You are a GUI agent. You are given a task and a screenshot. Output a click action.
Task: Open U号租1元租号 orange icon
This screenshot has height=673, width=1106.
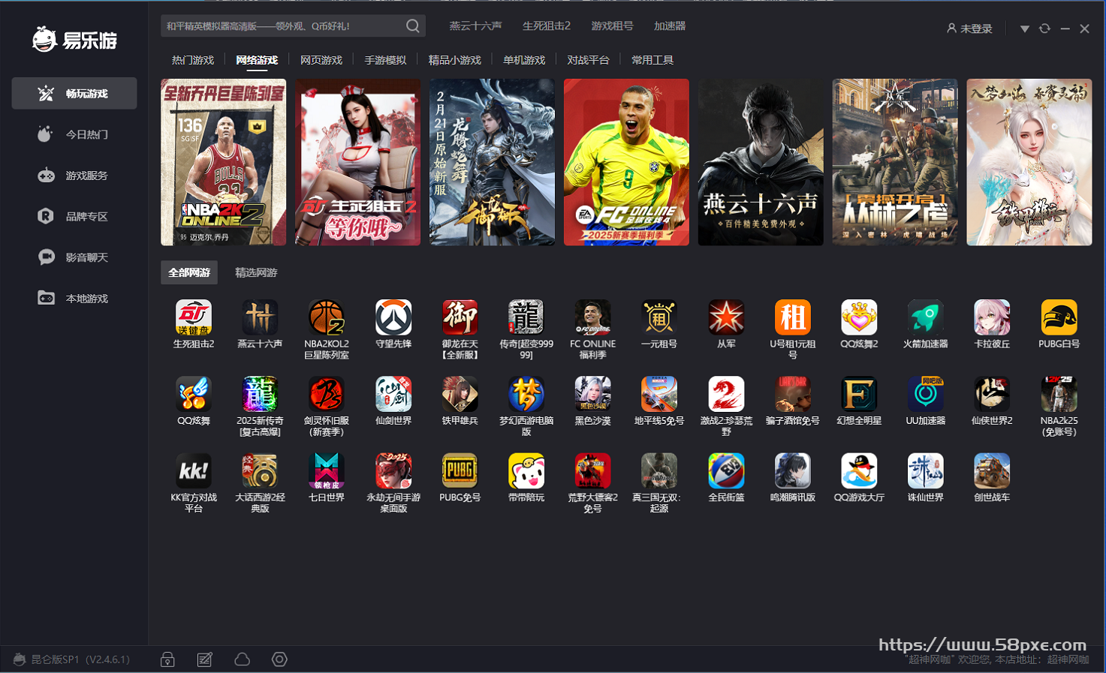pyautogui.click(x=793, y=317)
